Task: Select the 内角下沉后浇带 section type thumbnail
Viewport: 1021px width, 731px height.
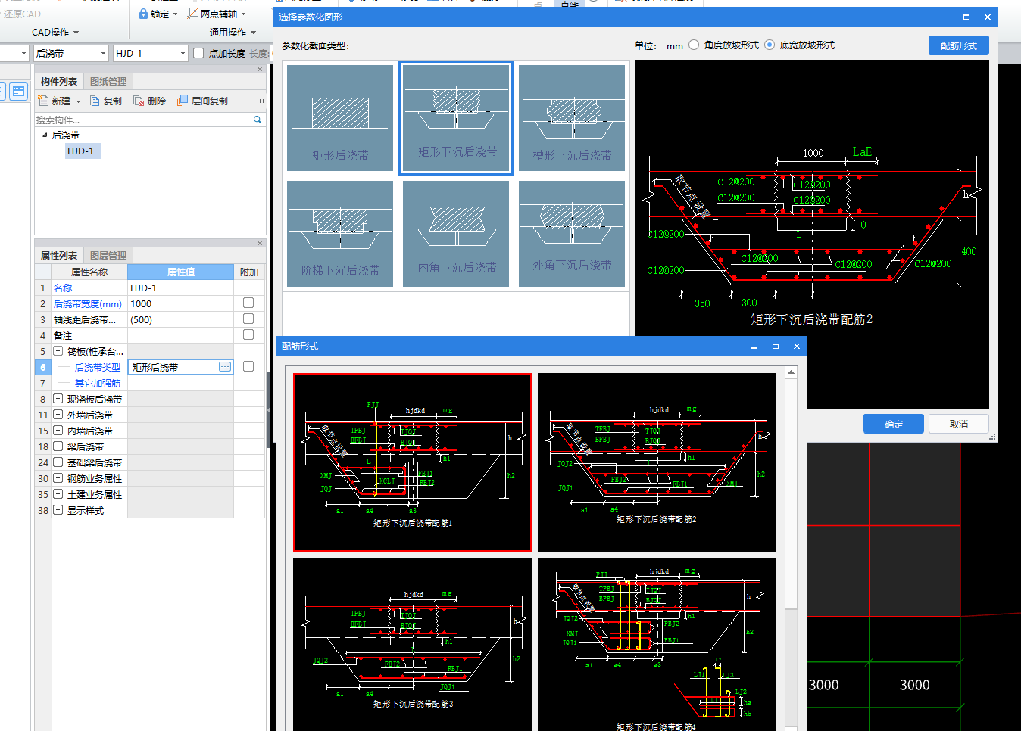Action: click(x=456, y=234)
